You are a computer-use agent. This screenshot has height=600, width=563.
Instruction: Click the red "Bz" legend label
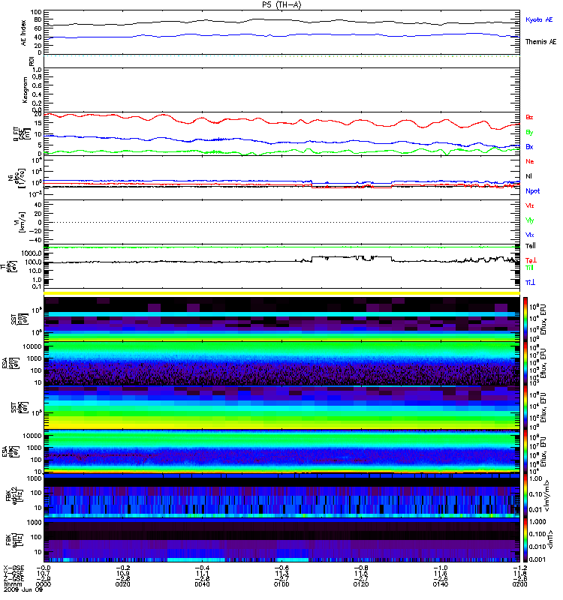point(529,117)
